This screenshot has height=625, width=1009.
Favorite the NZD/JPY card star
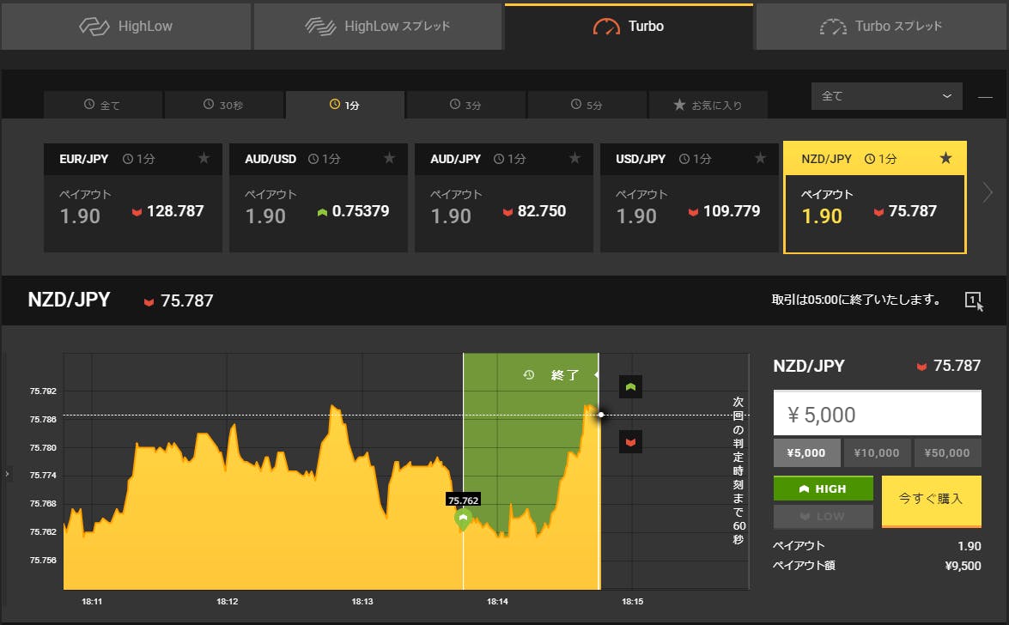tap(945, 158)
